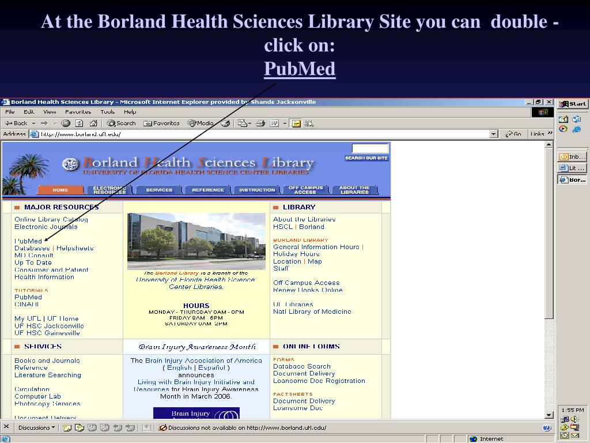Expand the Links toolbar chevron
The width and height of the screenshot is (590, 443).
[550, 133]
